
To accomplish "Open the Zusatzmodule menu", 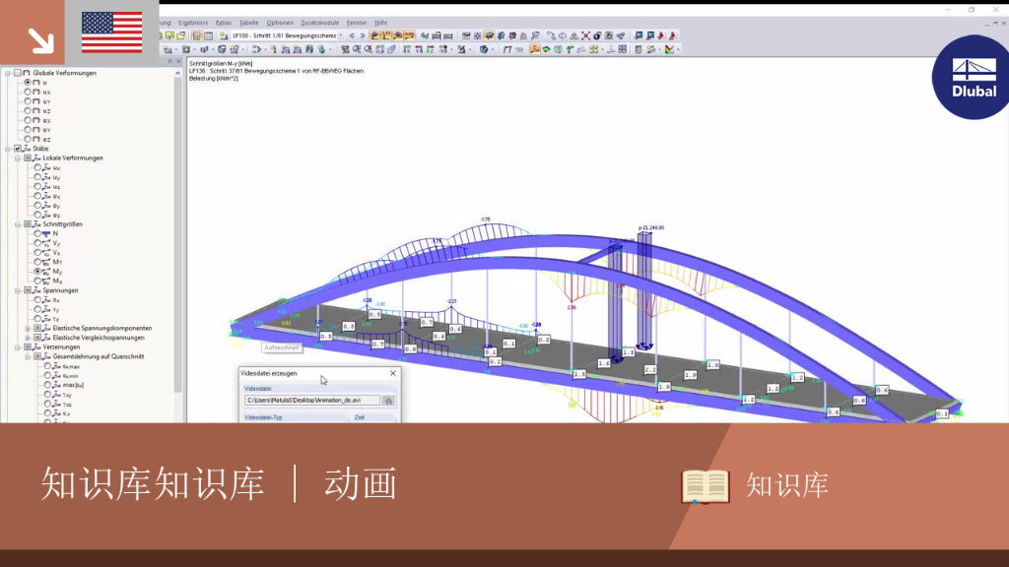I will 319,23.
